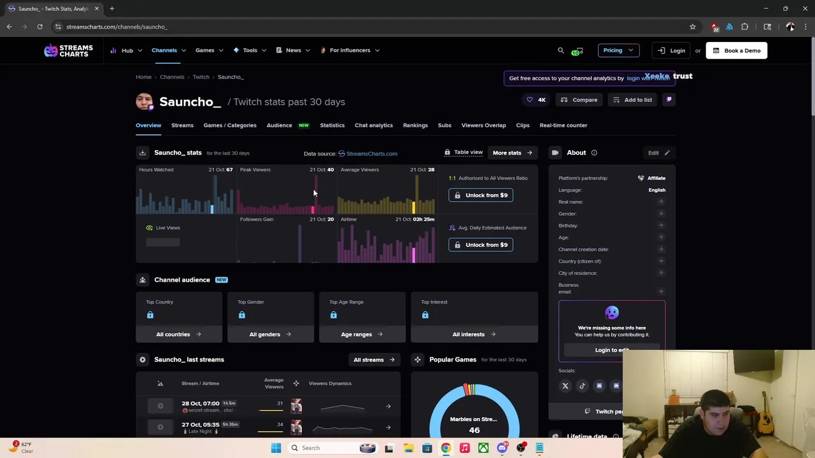This screenshot has height=458, width=815.
Task: Click the download icon beside Sauncho_ stats
Action: 143,153
